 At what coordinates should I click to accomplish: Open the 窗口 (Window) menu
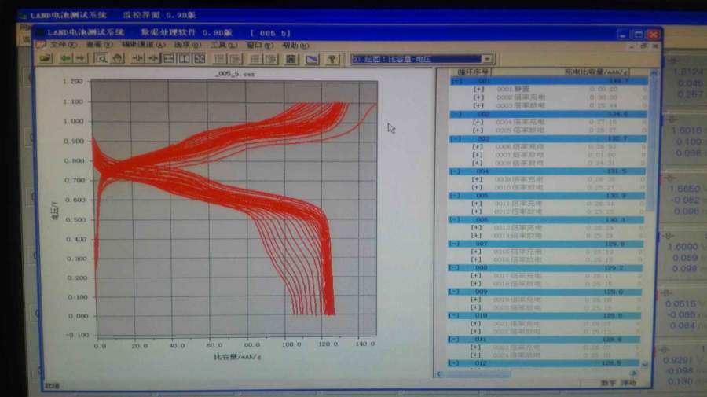(260, 46)
